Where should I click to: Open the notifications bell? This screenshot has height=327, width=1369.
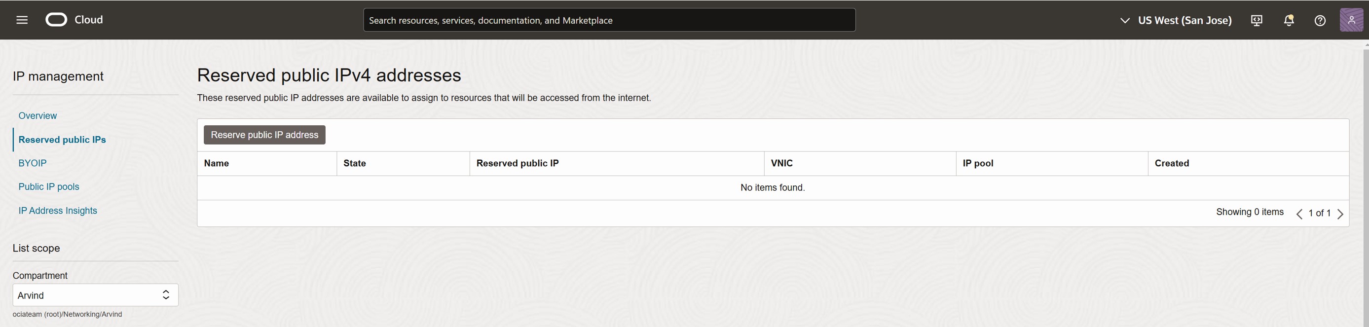click(1288, 21)
